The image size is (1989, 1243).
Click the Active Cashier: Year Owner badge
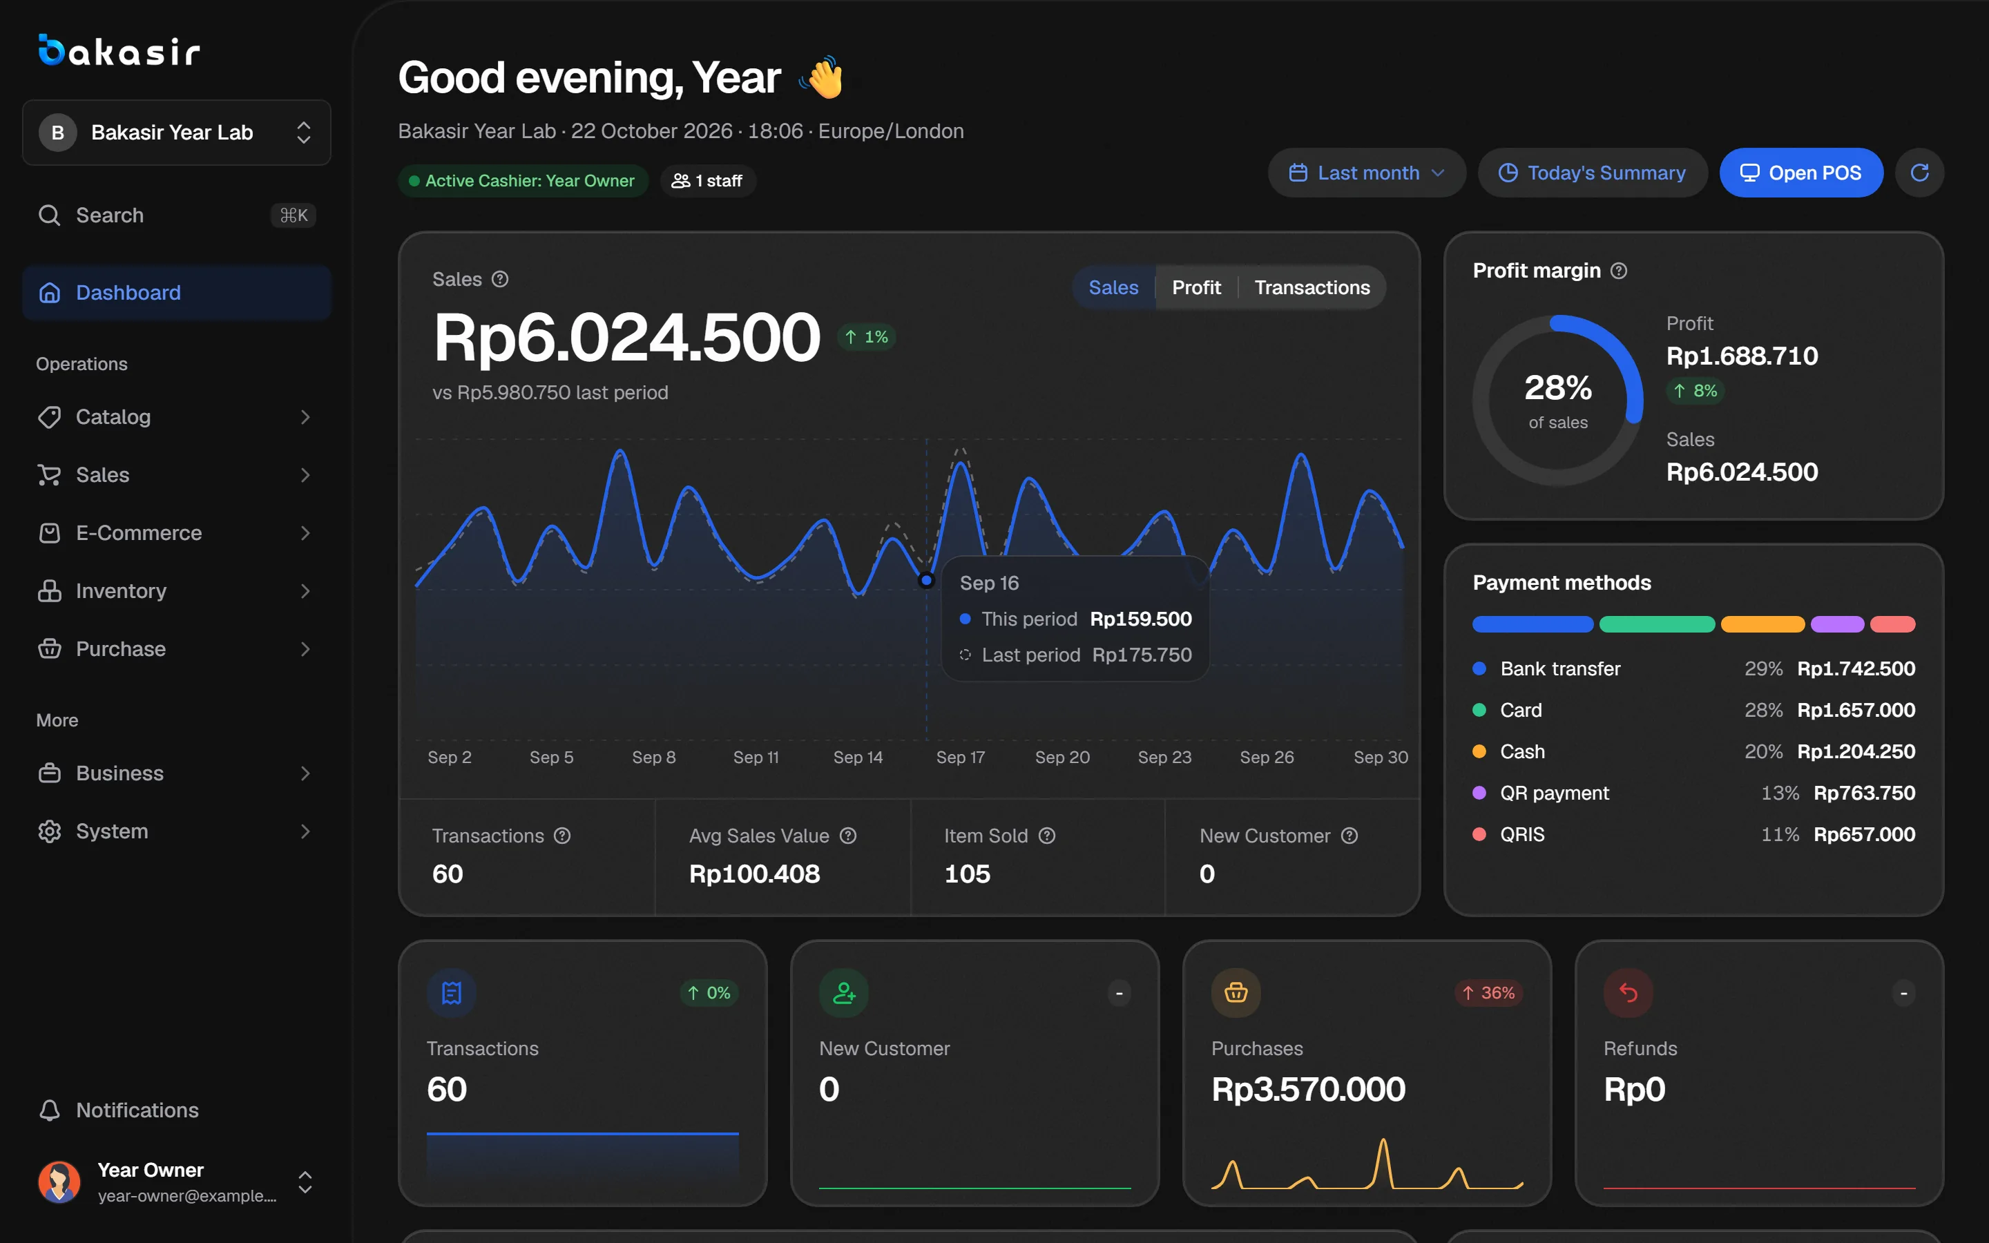523,181
